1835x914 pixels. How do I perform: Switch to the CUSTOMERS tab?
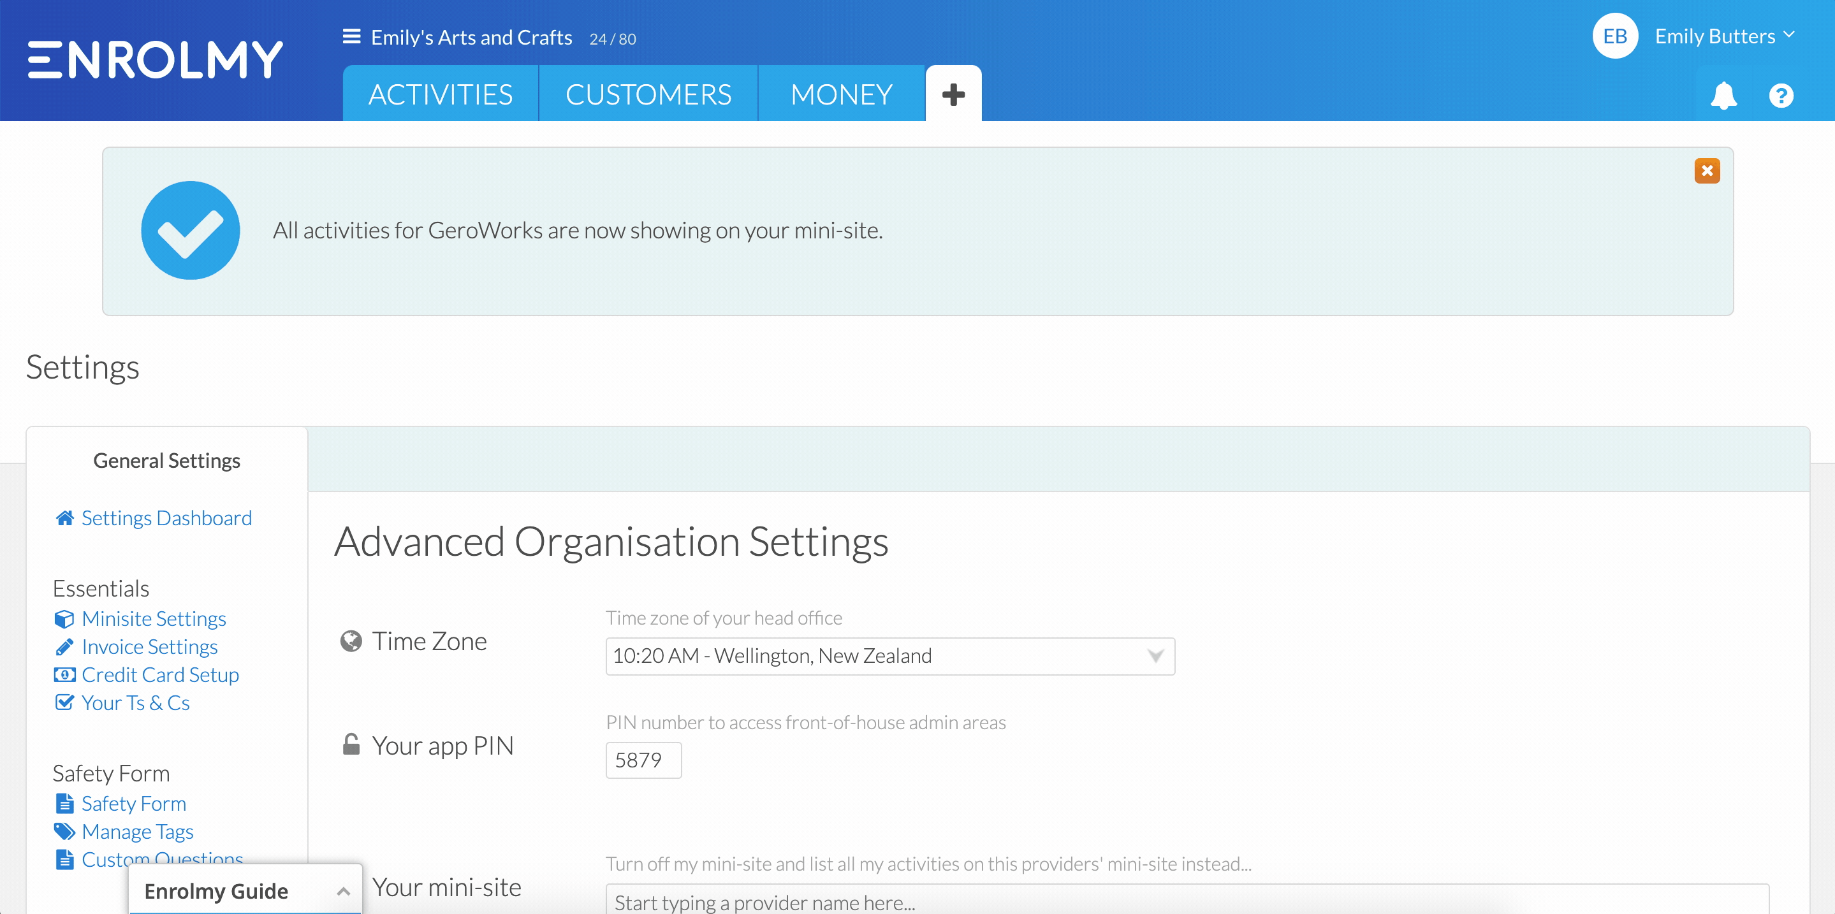648,95
